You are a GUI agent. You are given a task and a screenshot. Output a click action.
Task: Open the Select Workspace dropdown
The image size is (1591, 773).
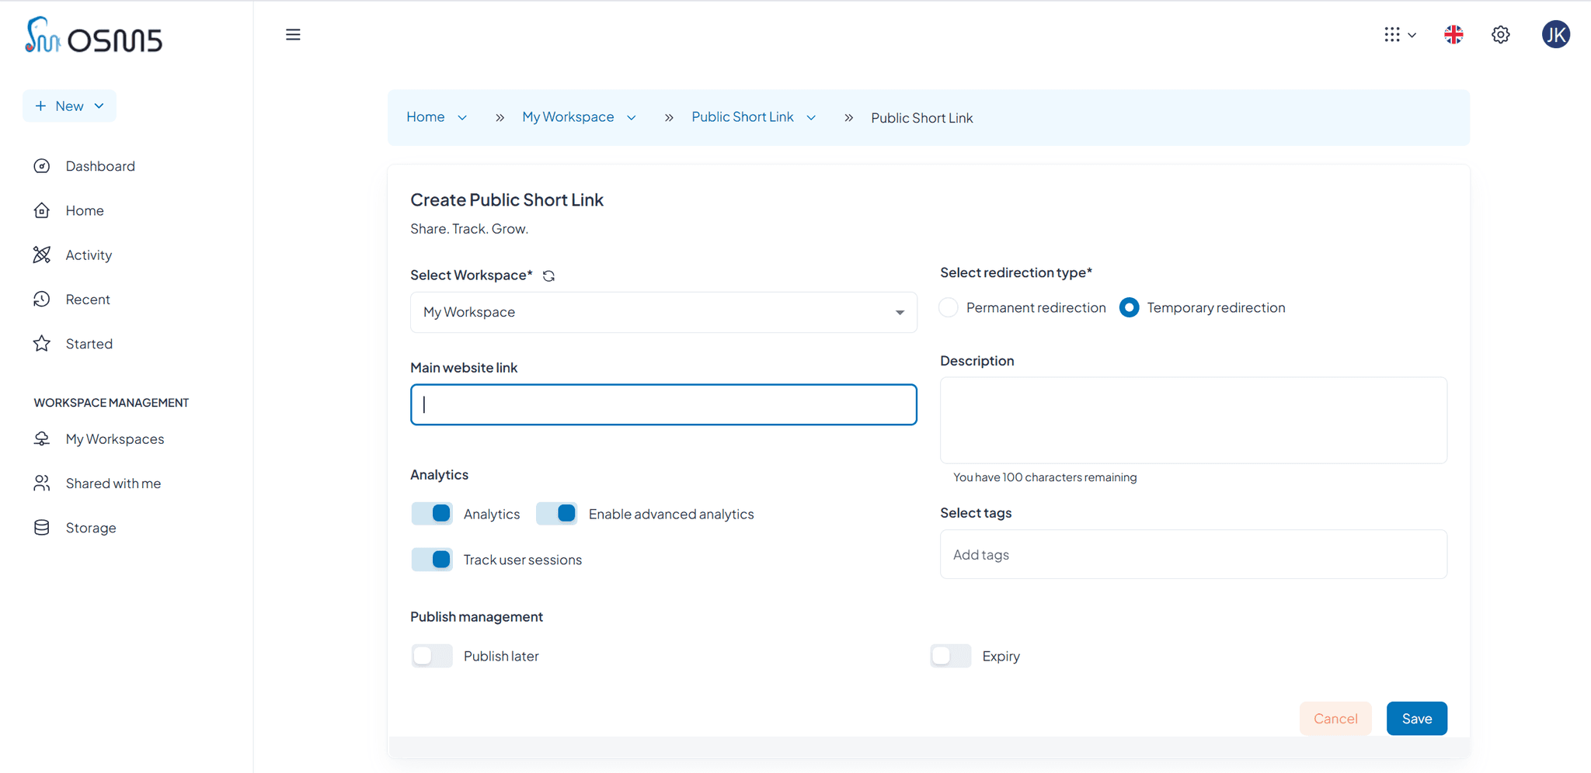663,312
